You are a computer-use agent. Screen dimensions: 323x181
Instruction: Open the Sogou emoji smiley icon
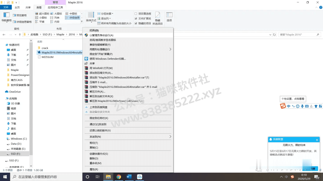coord(298,106)
